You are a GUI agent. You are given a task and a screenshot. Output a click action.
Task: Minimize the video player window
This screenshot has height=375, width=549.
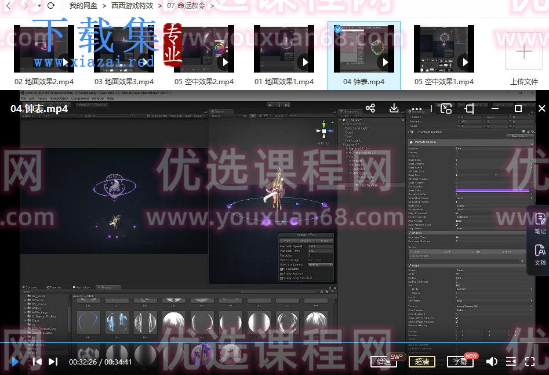point(495,109)
